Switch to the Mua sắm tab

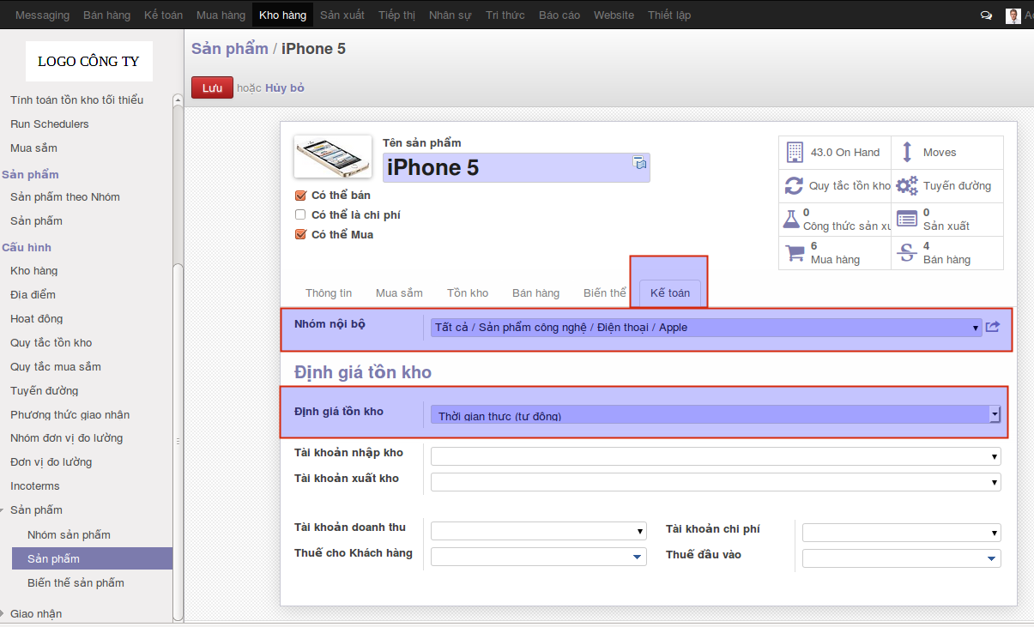point(399,293)
